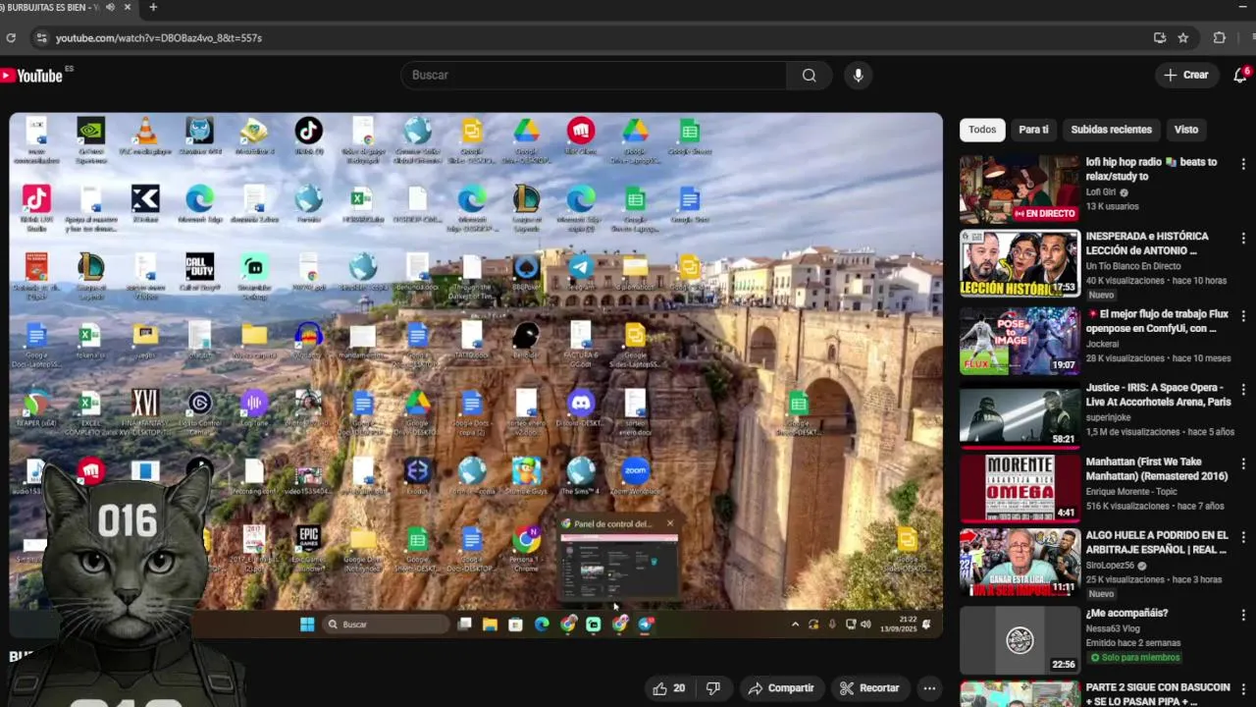Like the video with thumbs up
This screenshot has height=707, width=1256.
670,688
